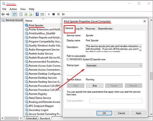
Task: Click the Stop Service square icon
Action: click(x=54, y=14)
